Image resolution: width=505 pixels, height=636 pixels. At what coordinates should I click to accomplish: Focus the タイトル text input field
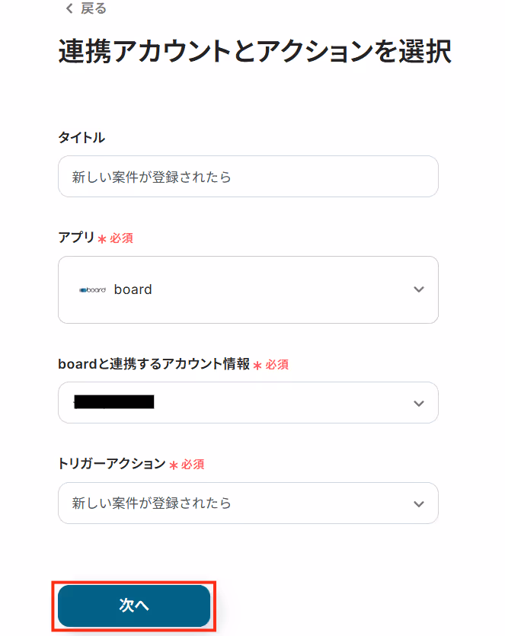(x=248, y=177)
